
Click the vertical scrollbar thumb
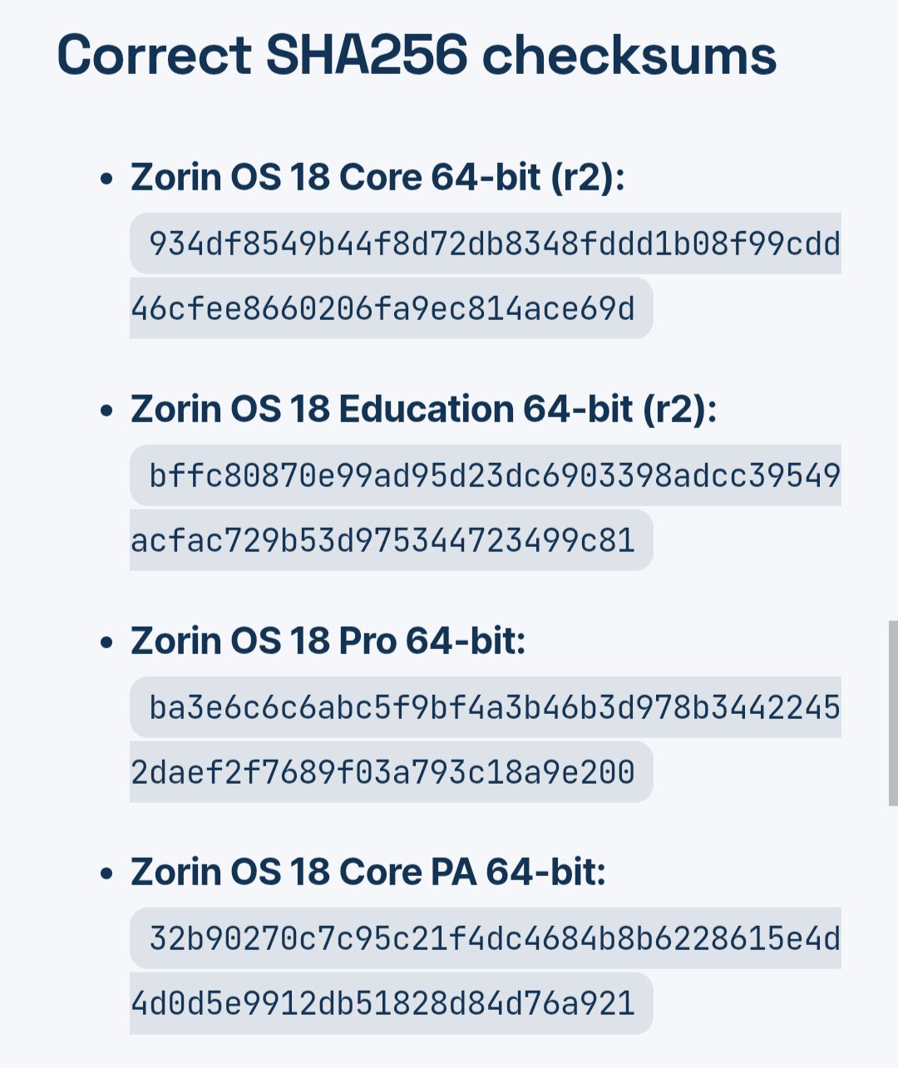(x=892, y=713)
